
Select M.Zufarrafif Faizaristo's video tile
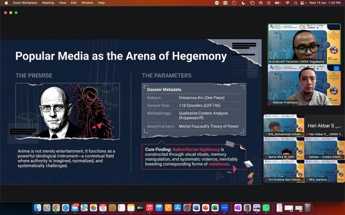304,44
